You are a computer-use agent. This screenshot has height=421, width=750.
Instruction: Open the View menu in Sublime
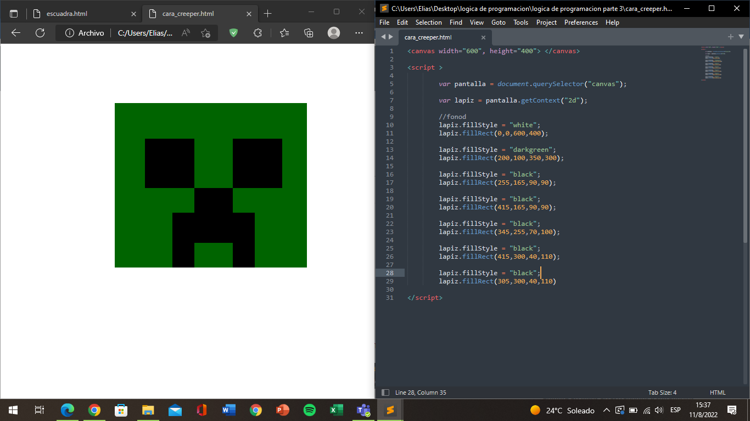point(477,22)
